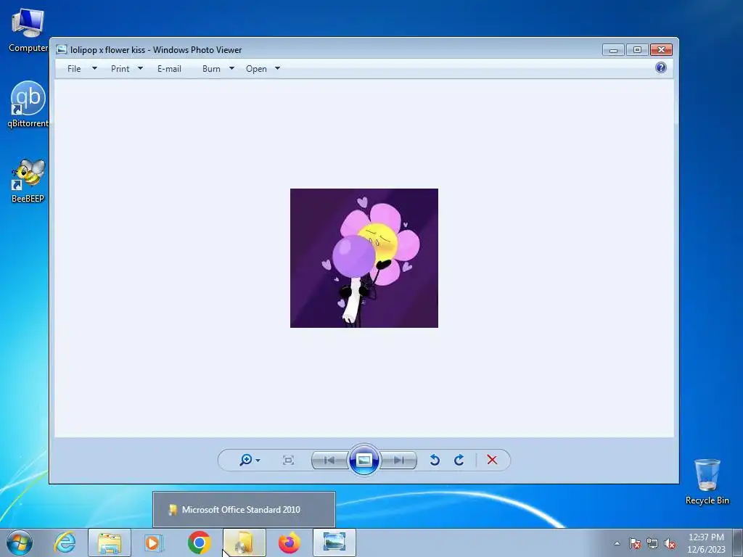Open Windows Explorer from taskbar

coord(110,542)
